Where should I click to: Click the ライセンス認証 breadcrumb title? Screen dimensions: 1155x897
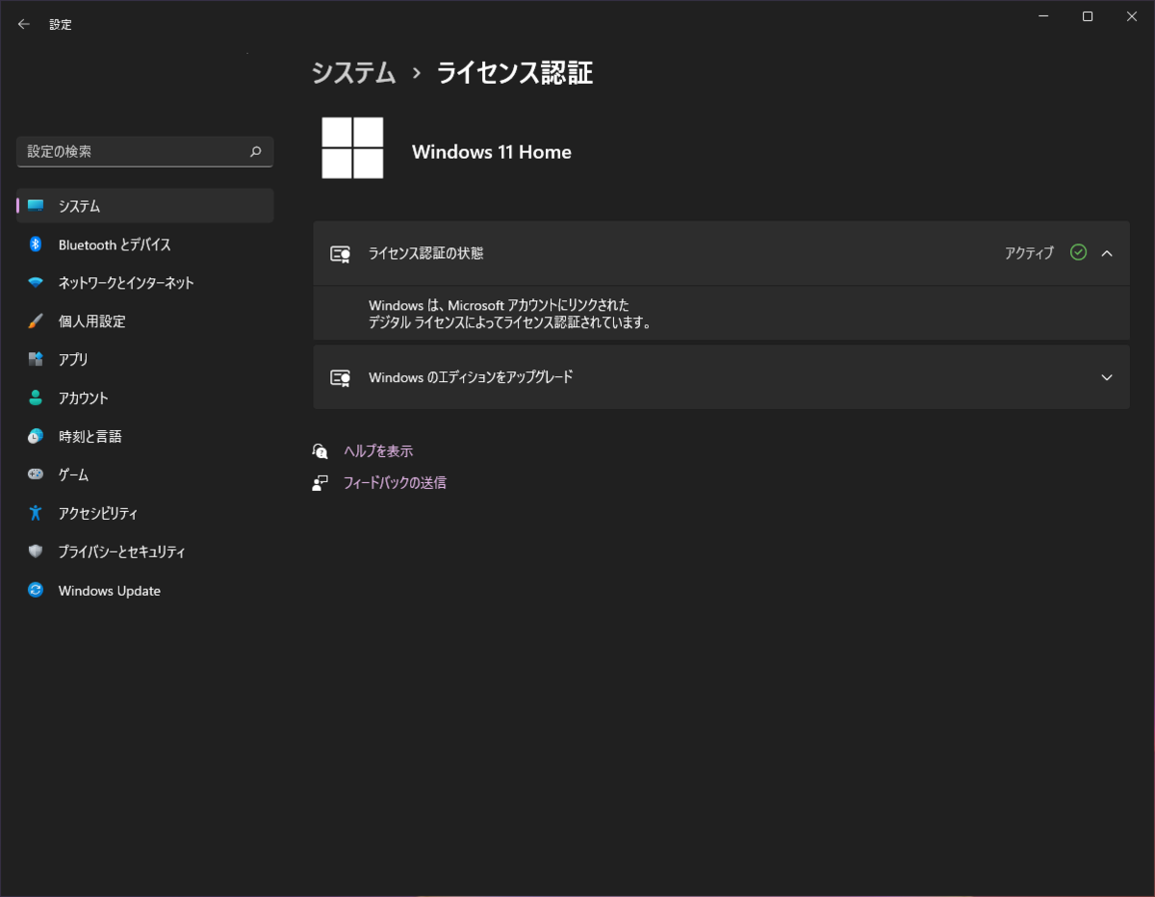(x=515, y=73)
